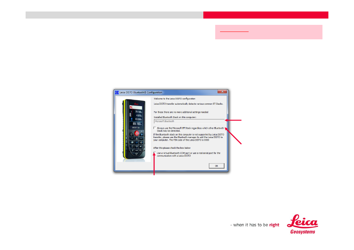Click the Leica Geosystems logo
354x250 pixels.
tap(302, 224)
